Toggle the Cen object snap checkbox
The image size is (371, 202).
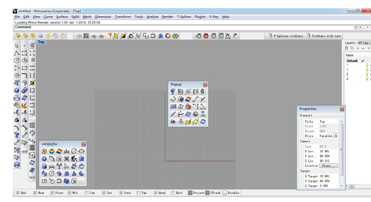tap(87, 193)
